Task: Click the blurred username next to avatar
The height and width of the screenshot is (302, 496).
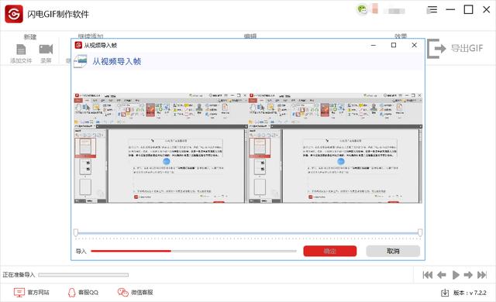Action: [x=394, y=11]
